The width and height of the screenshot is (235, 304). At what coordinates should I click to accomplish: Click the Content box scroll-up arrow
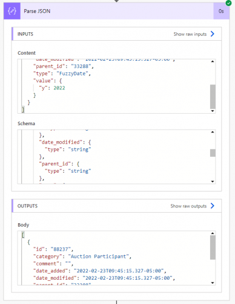[x=213, y=61]
